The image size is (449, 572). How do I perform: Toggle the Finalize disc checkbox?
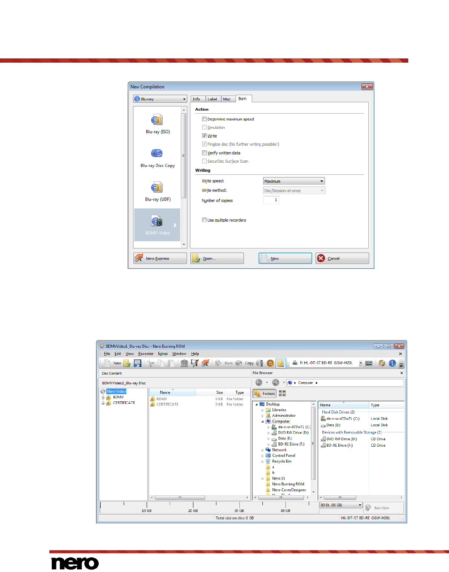click(x=204, y=144)
